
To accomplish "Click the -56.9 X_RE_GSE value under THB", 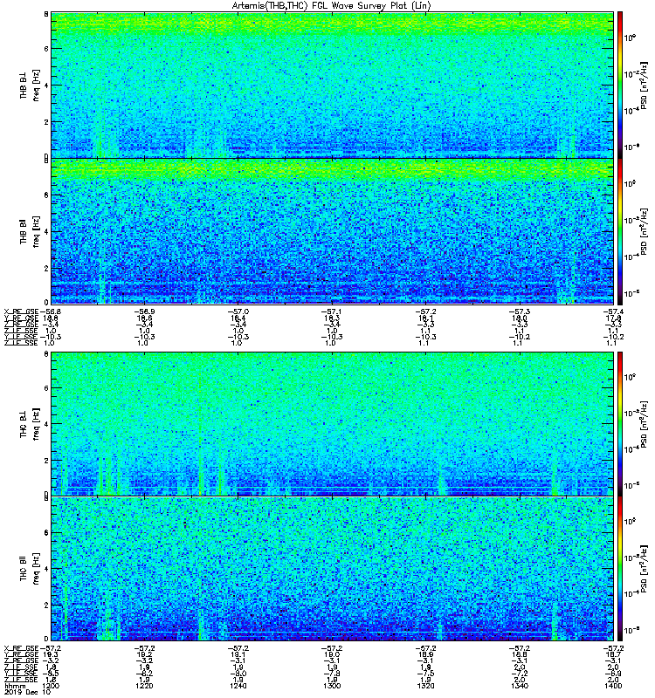I will click(x=144, y=311).
